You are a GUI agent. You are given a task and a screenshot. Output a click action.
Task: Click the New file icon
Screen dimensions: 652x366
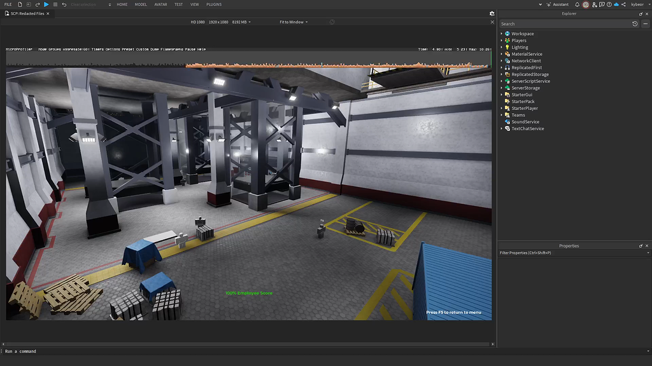coord(20,4)
